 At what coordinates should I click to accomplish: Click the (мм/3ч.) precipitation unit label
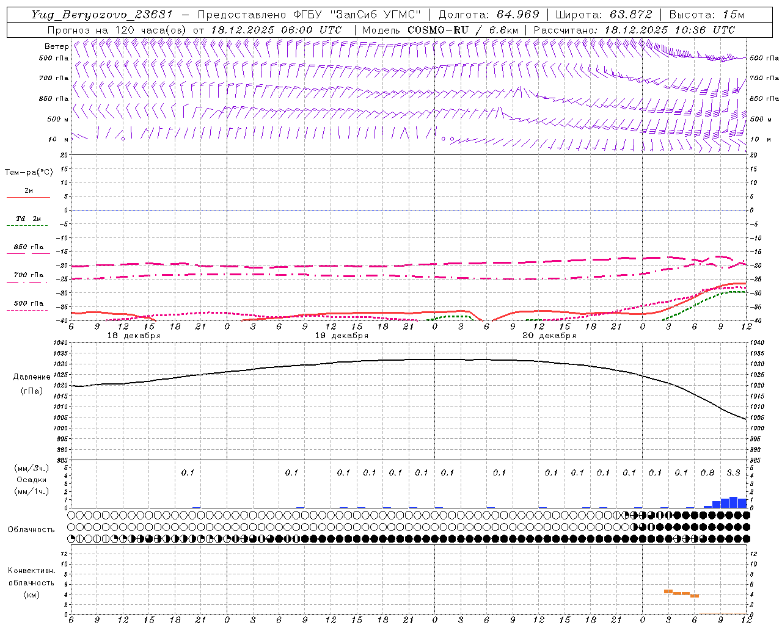(32, 469)
